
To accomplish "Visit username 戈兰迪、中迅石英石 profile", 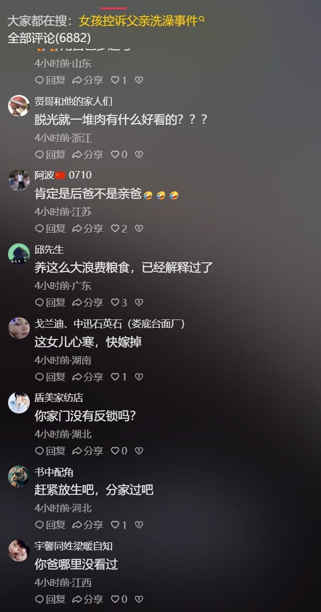I will point(110,324).
